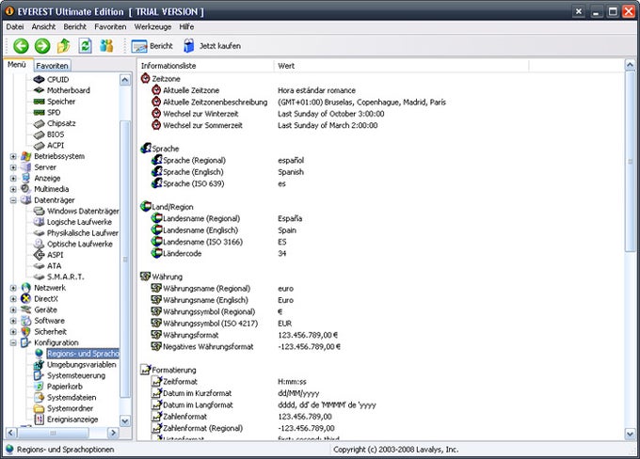Select the Ländercode row
The width and height of the screenshot is (640, 459).
pyautogui.click(x=218, y=253)
